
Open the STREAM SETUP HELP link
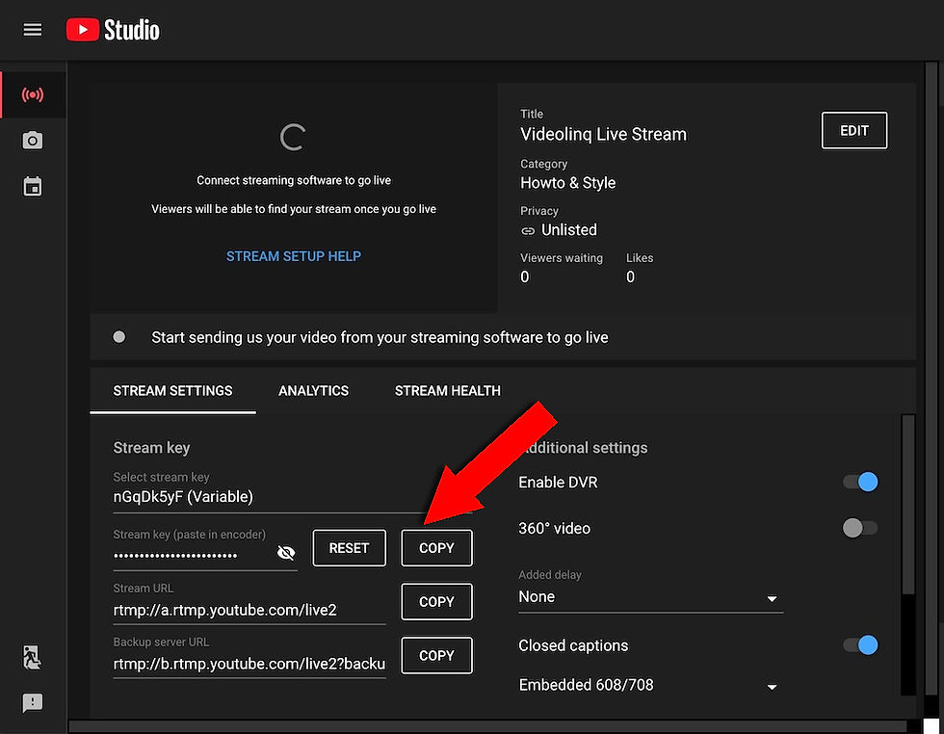click(x=294, y=256)
